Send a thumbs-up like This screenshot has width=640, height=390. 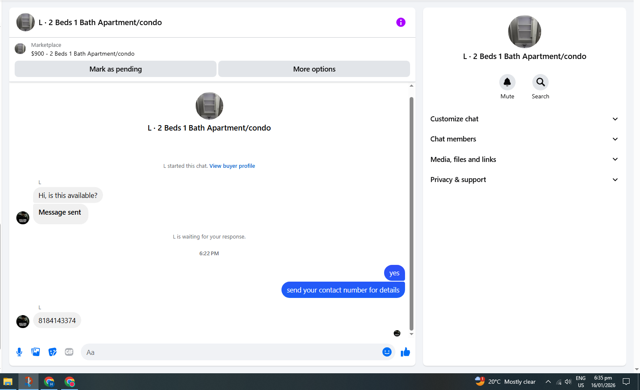[405, 352]
